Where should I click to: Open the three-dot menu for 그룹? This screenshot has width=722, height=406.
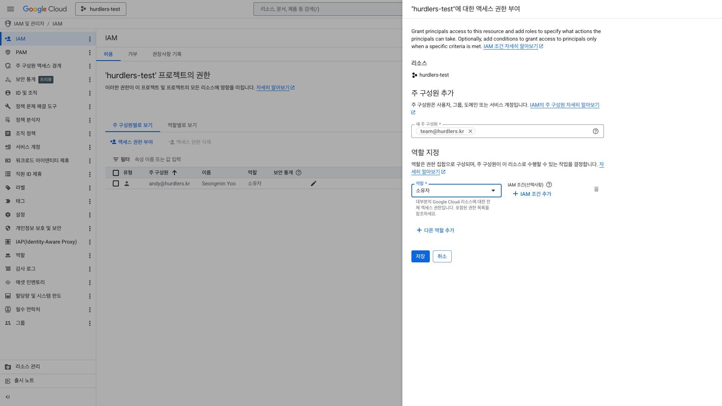[90, 323]
